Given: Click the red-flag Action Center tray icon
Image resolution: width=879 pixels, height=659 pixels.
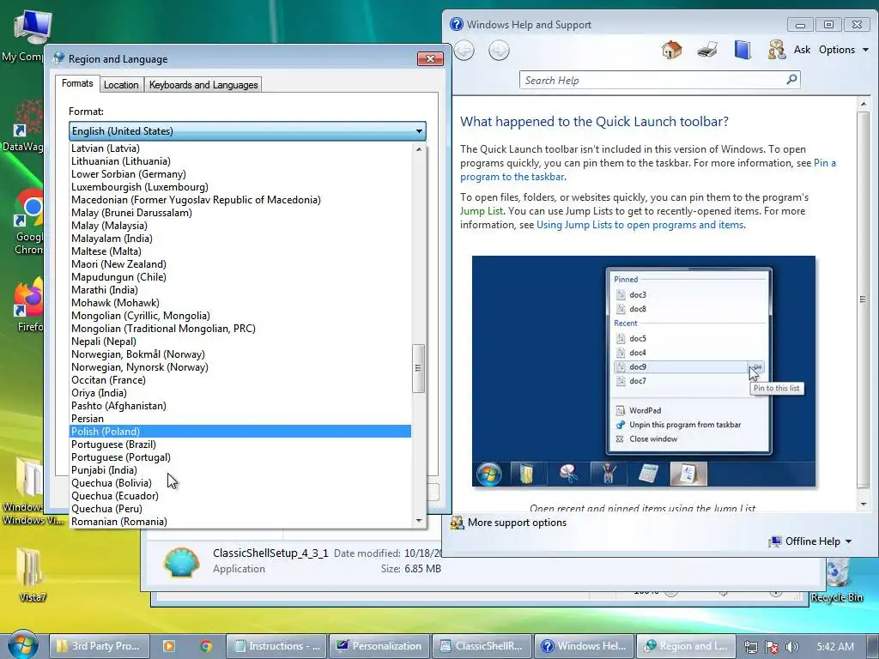Looking at the screenshot, I should [772, 647].
